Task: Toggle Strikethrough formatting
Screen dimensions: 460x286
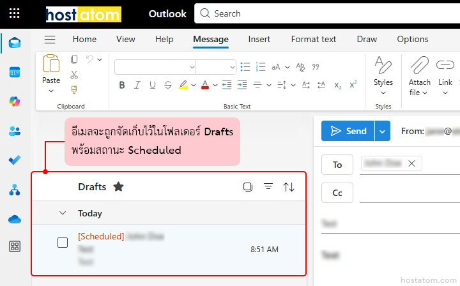Action: pos(168,86)
